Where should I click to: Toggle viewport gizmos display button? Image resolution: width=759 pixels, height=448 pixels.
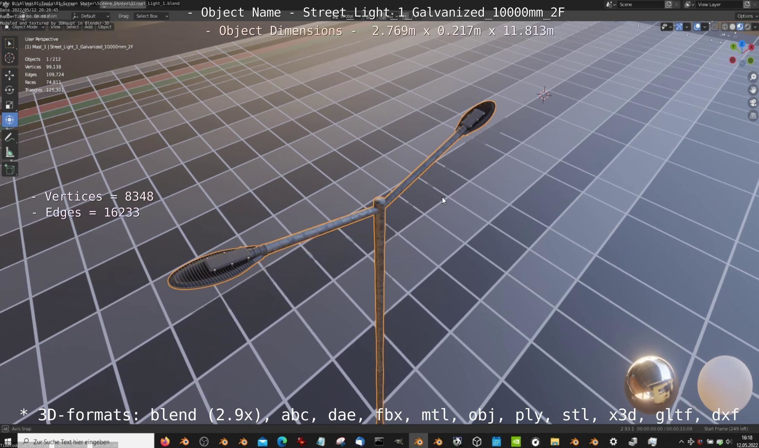pos(679,27)
